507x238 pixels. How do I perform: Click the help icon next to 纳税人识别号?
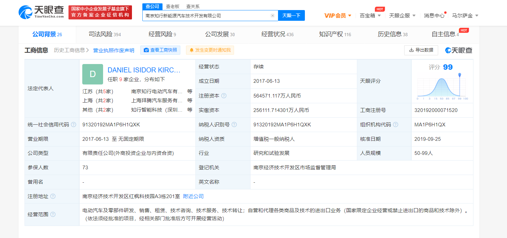coord(234,125)
